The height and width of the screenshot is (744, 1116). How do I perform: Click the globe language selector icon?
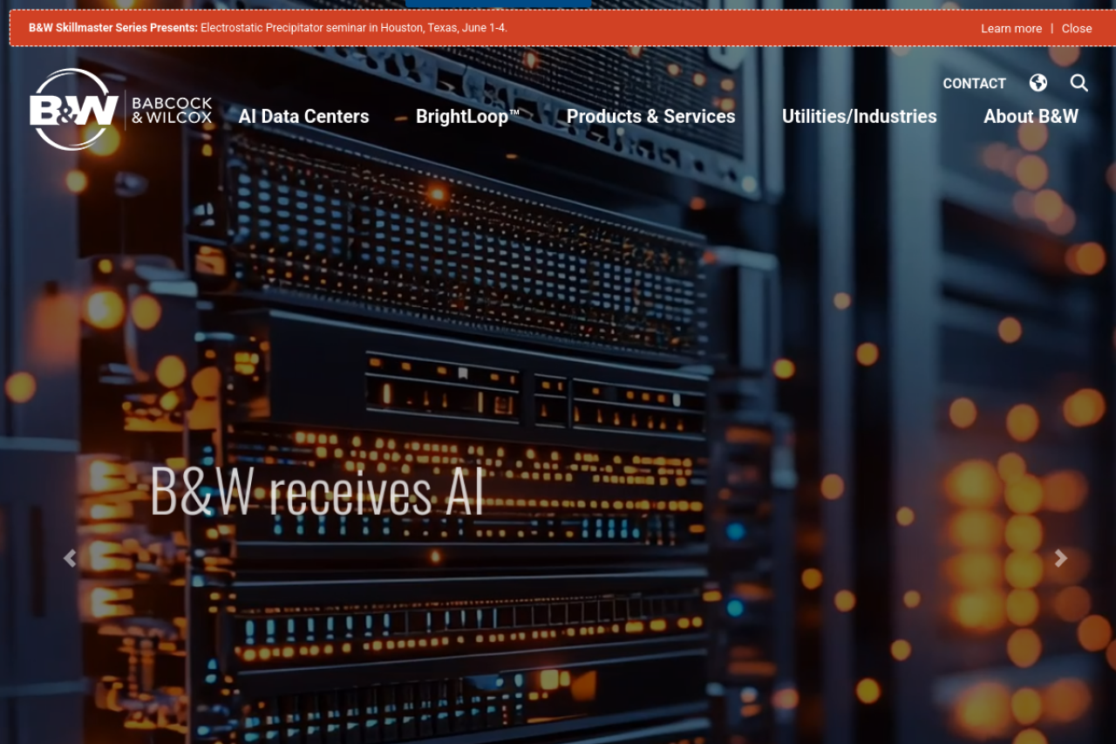[1038, 83]
